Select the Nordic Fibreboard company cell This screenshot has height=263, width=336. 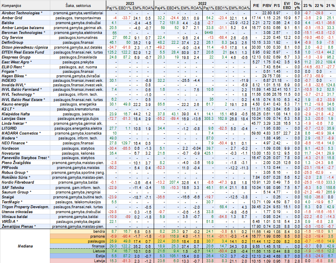point(18,182)
